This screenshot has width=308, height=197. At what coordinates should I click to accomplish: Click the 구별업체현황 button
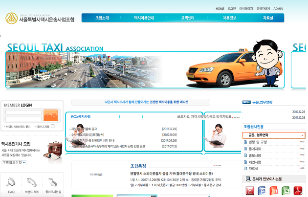[14, 163]
